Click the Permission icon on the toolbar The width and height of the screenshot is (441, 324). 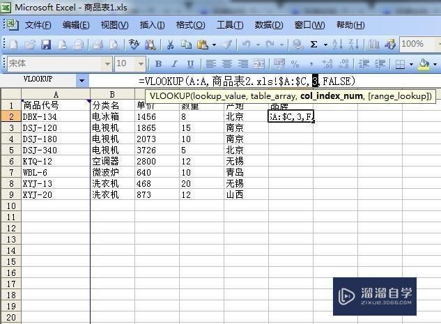click(62, 45)
